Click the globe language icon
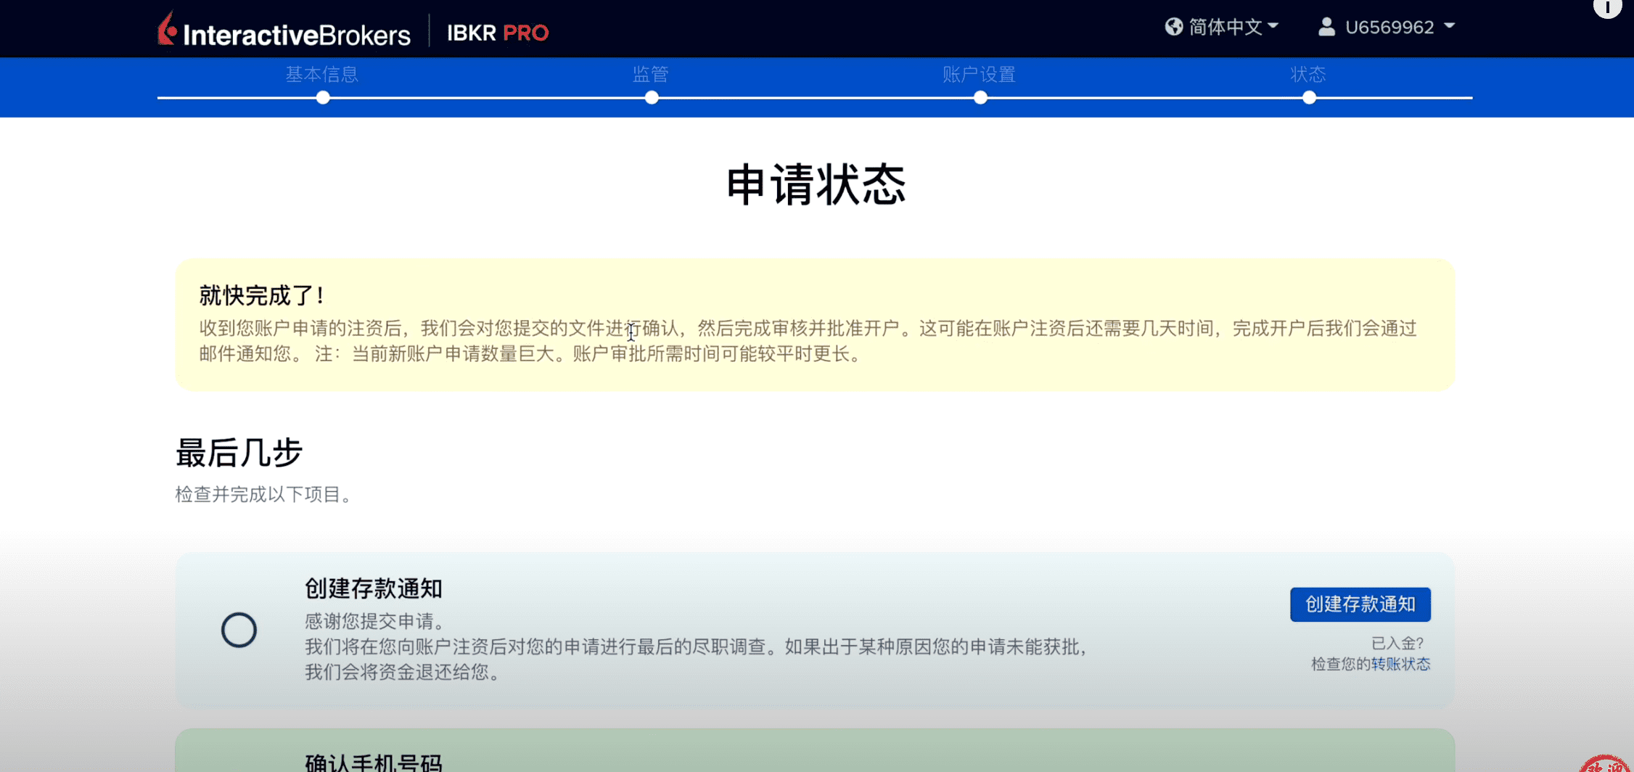Viewport: 1634px width, 772px height. coord(1174,26)
